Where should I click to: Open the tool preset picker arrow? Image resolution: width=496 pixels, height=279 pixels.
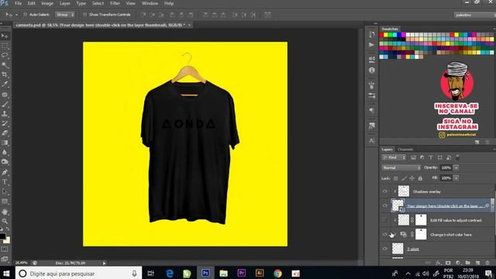tap(16, 15)
